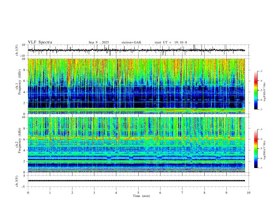Click the "ch.1(V)" waveform axis label
Screen dimensions: 280x216
click(17, 50)
